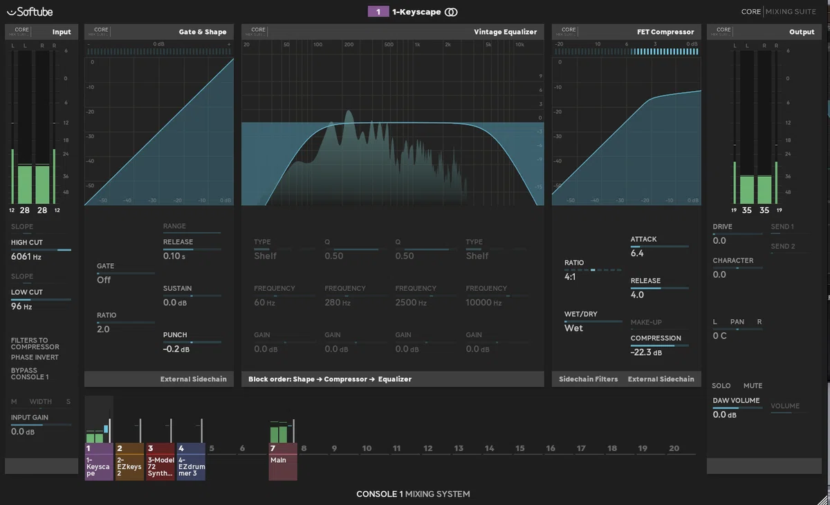This screenshot has height=505, width=830.
Task: Adjust the Low Cut slider
Action: point(41,299)
